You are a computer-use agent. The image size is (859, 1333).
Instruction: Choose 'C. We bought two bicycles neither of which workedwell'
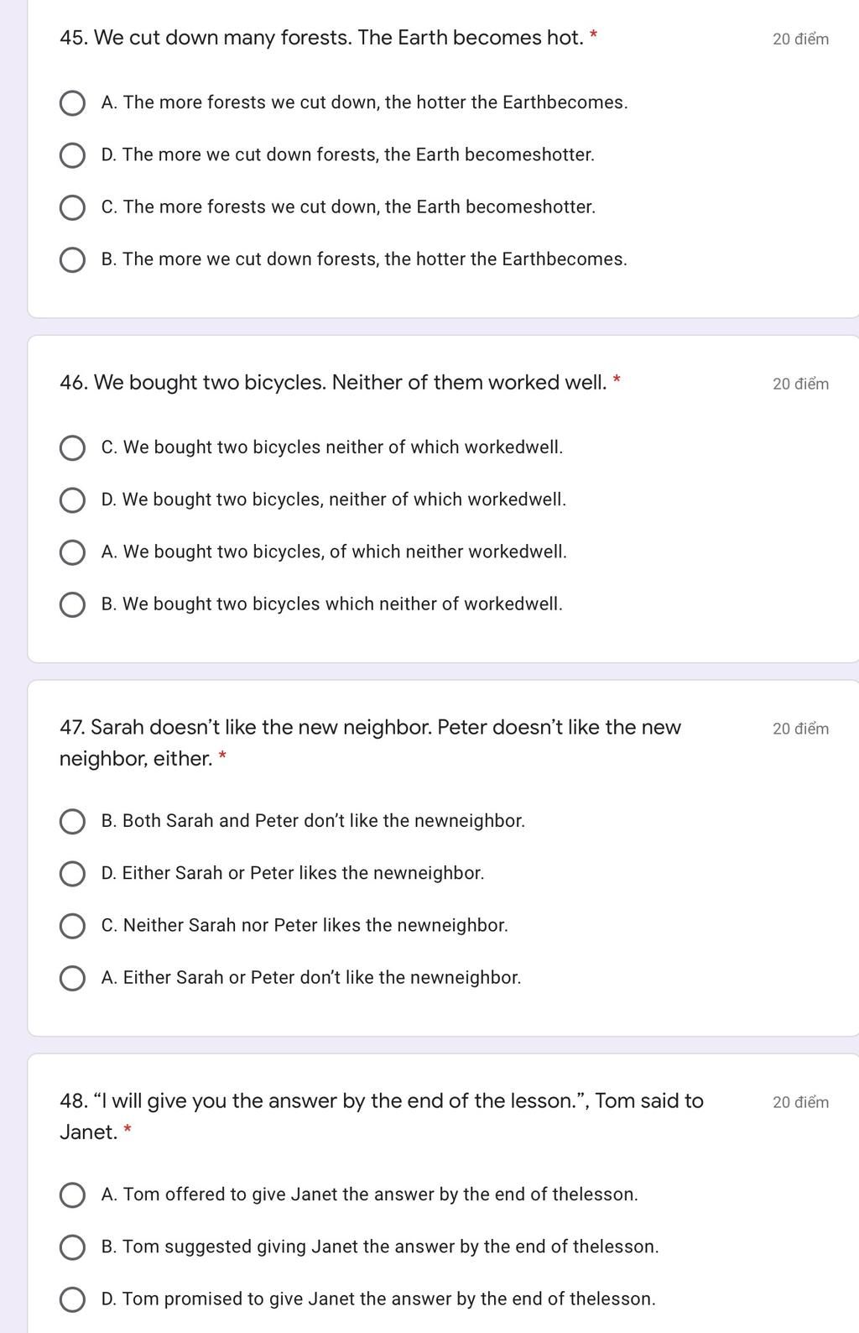click(x=72, y=447)
